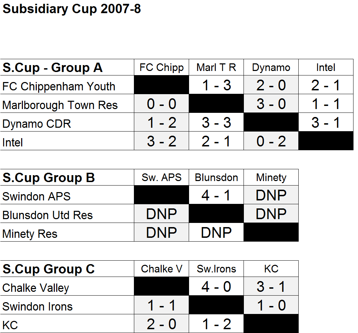
Task: Select the 'S.Cup Group B' heading cell
Action: click(x=49, y=178)
